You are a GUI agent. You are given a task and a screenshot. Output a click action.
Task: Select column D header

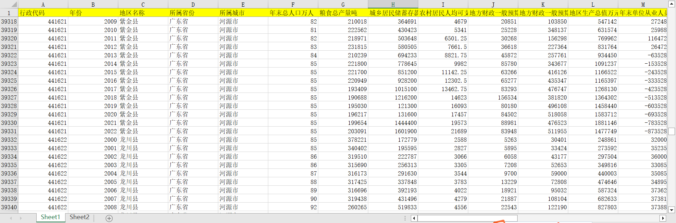193,4
